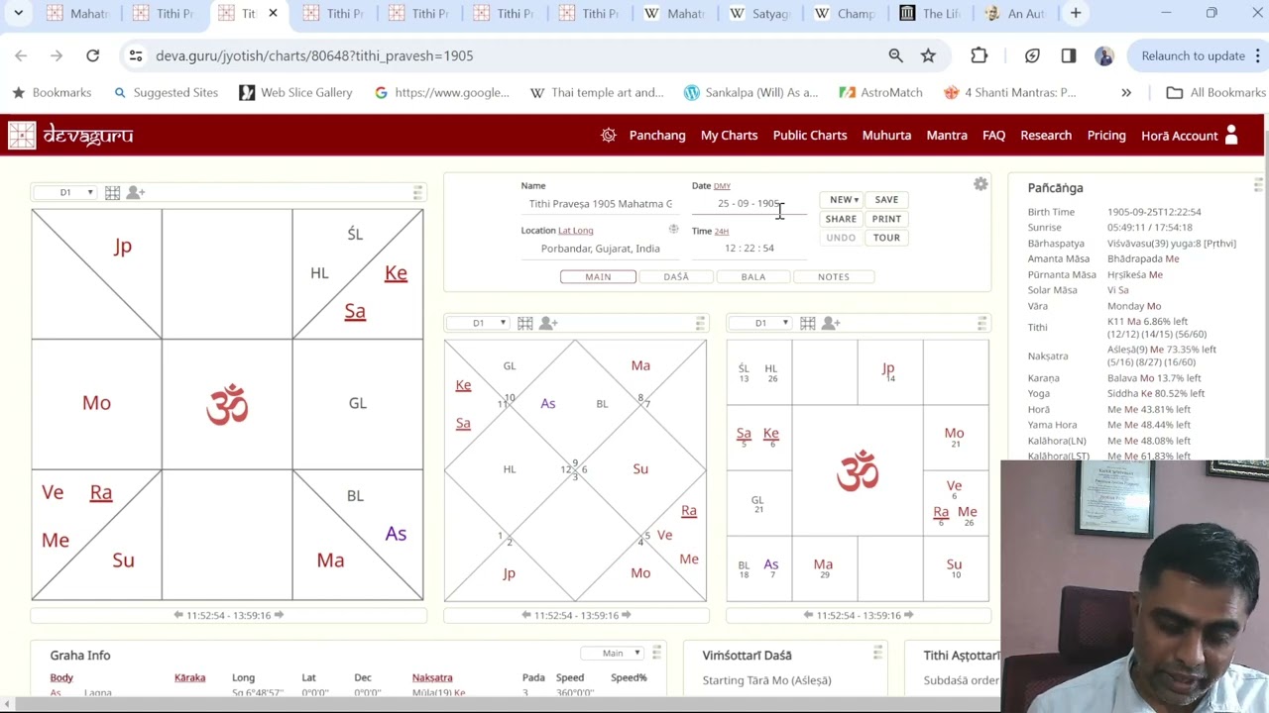Click the account person icon in the header
1269x713 pixels.
point(1231,136)
